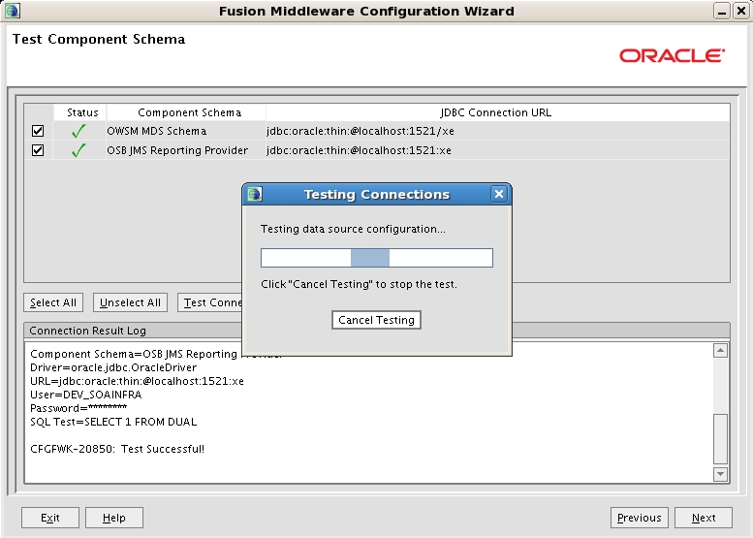Click the Test Connections button
Viewport: 753px width, 538px height.
tap(210, 302)
